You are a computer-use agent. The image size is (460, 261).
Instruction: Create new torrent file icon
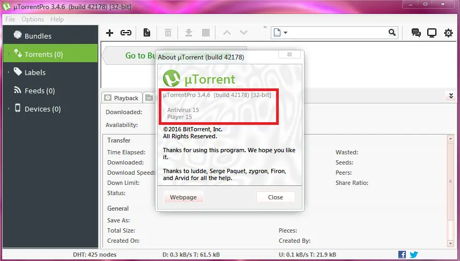pos(147,33)
